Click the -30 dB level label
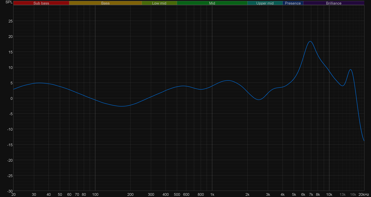Screen dimensions: 371x197 click(10, 191)
